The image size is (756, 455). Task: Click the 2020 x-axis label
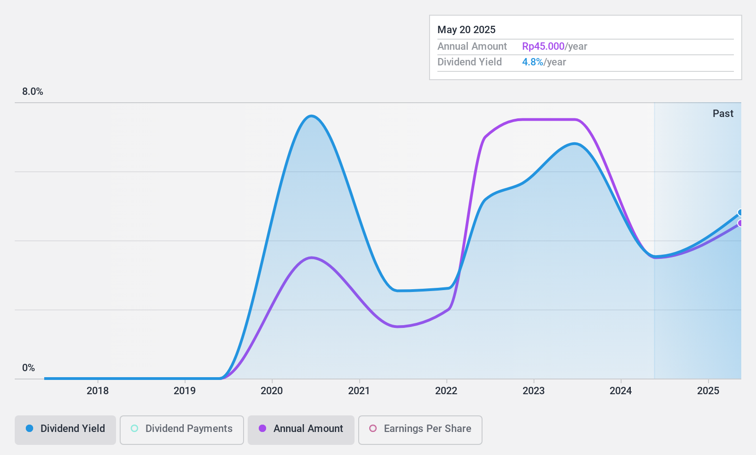(x=272, y=391)
